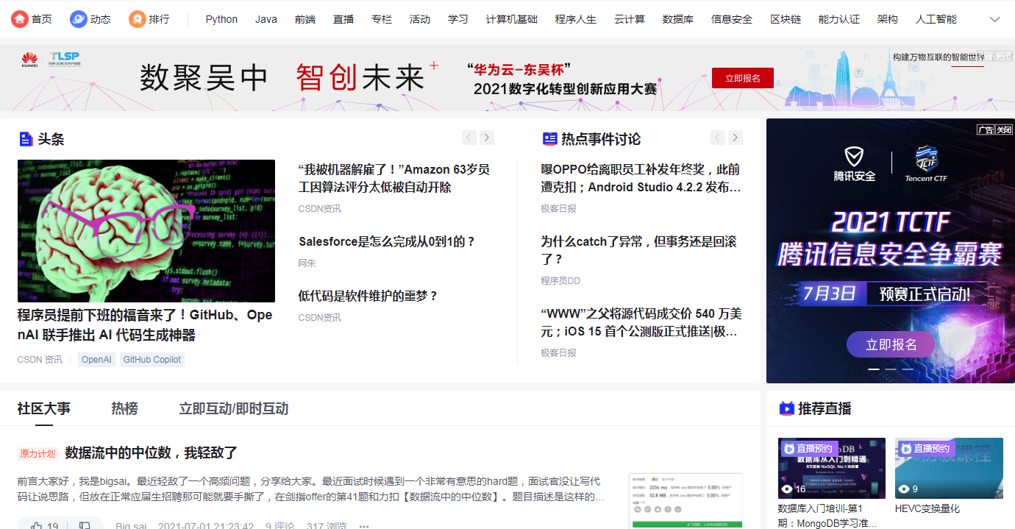Image resolution: width=1015 pixels, height=529 pixels.
Task: Open 曝OPPO给离职员工补发年终奖 article
Action: tap(641, 178)
